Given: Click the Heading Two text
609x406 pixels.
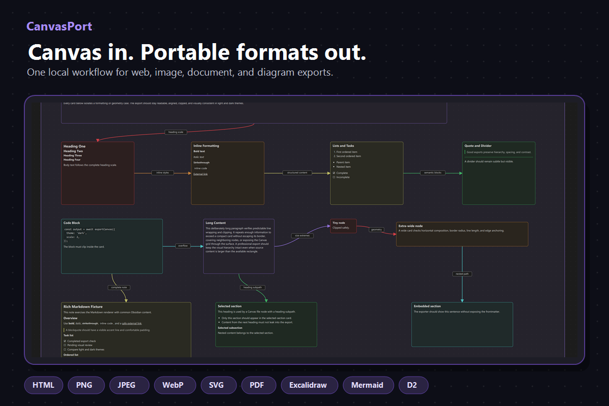Looking at the screenshot, I should click(x=73, y=151).
